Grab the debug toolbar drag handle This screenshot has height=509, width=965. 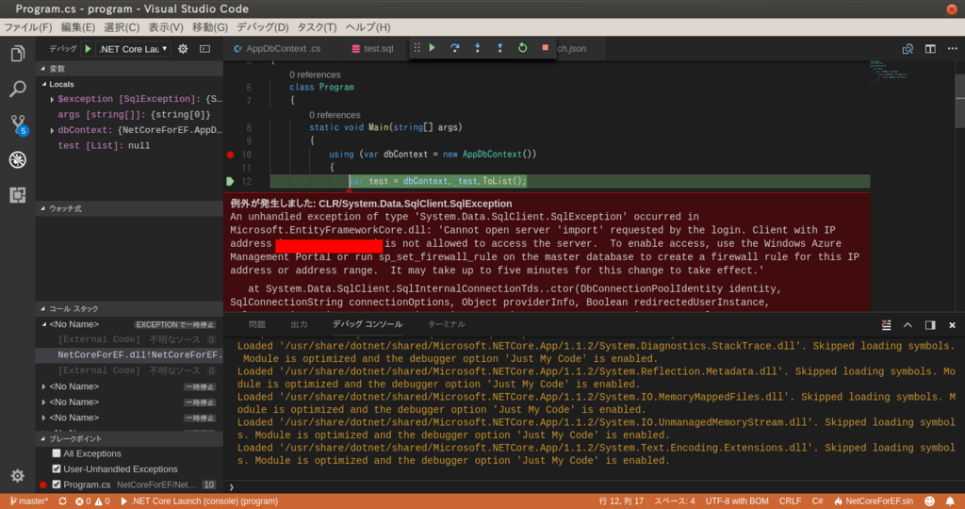[x=417, y=48]
